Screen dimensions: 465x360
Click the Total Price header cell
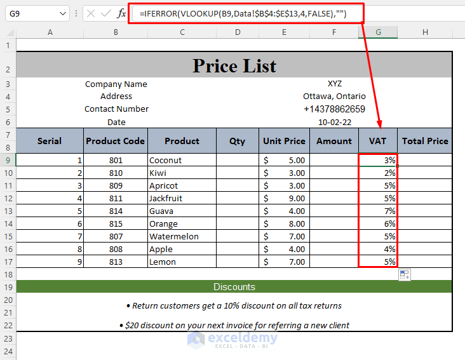pos(425,141)
